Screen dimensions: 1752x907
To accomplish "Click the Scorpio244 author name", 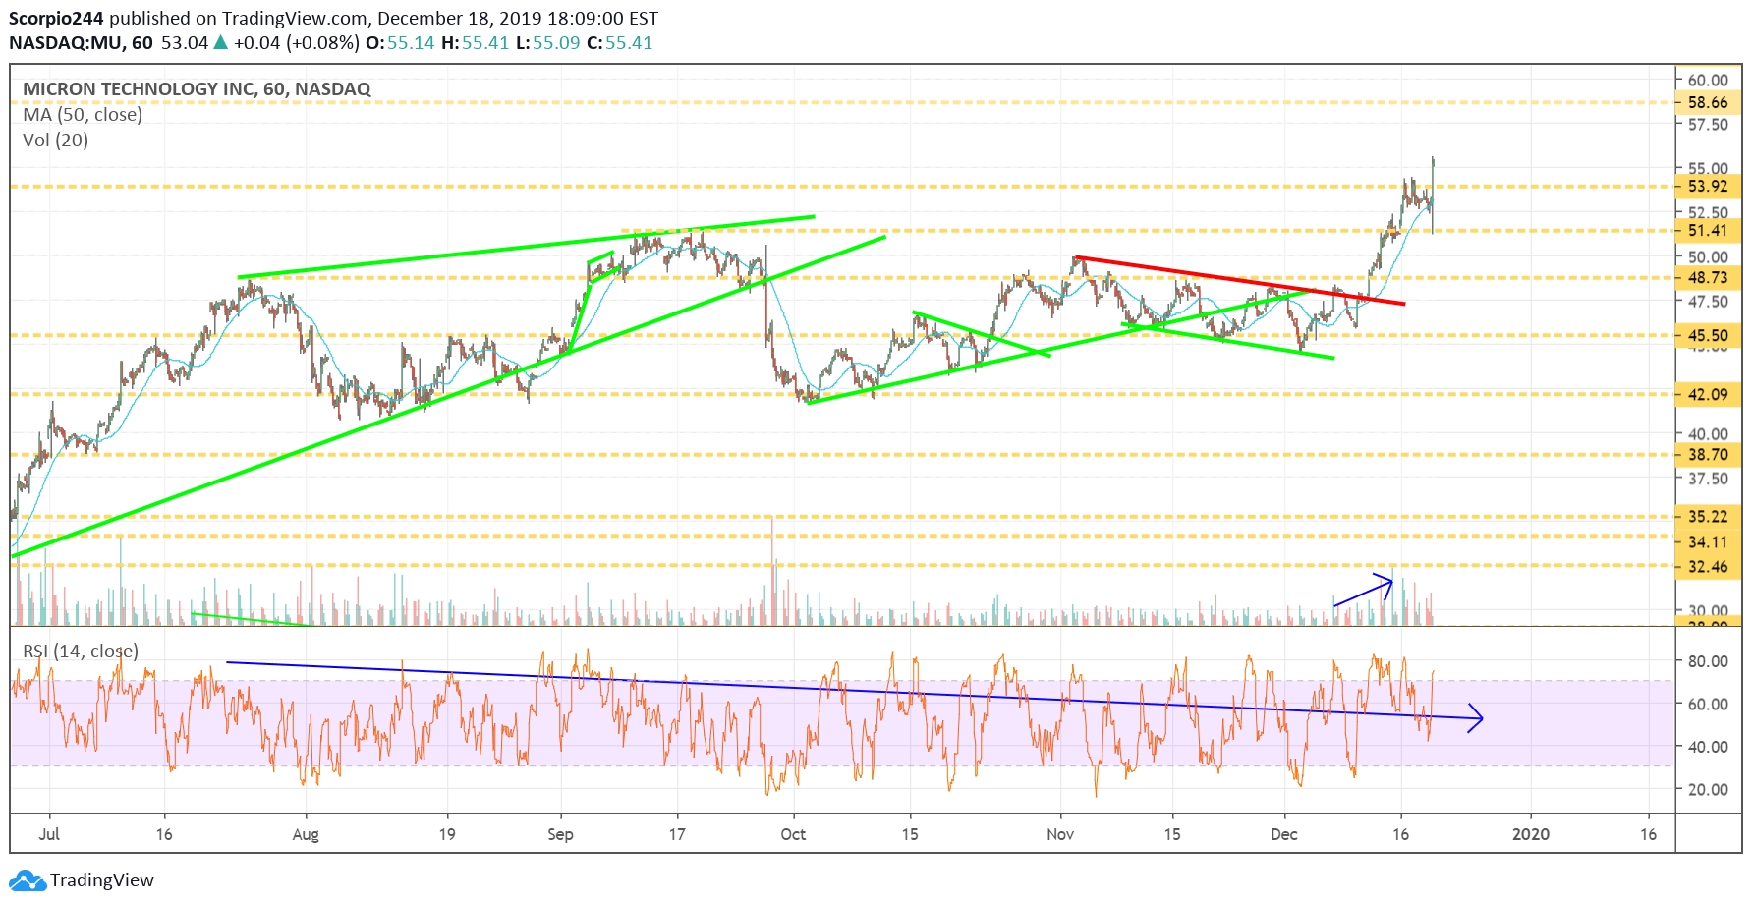I will (x=56, y=18).
